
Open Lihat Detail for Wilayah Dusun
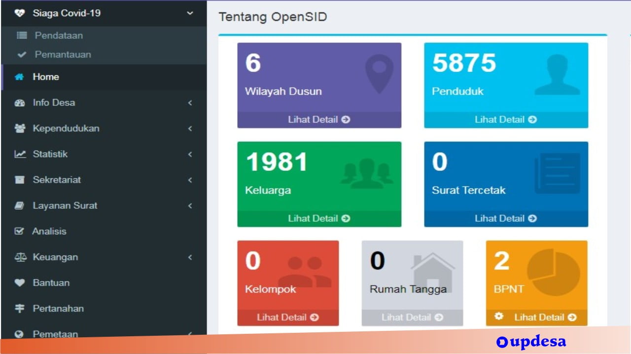tap(319, 120)
